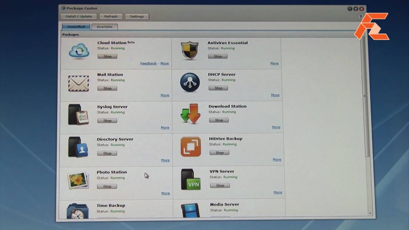Stop the Syslog Server package
The height and width of the screenshot is (230, 409).
[107, 121]
